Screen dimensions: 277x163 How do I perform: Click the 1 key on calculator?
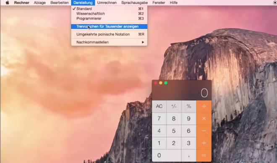[x=159, y=143]
